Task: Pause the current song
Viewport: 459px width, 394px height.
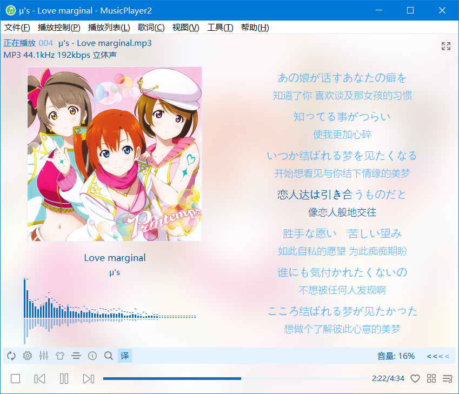Action: [x=64, y=378]
